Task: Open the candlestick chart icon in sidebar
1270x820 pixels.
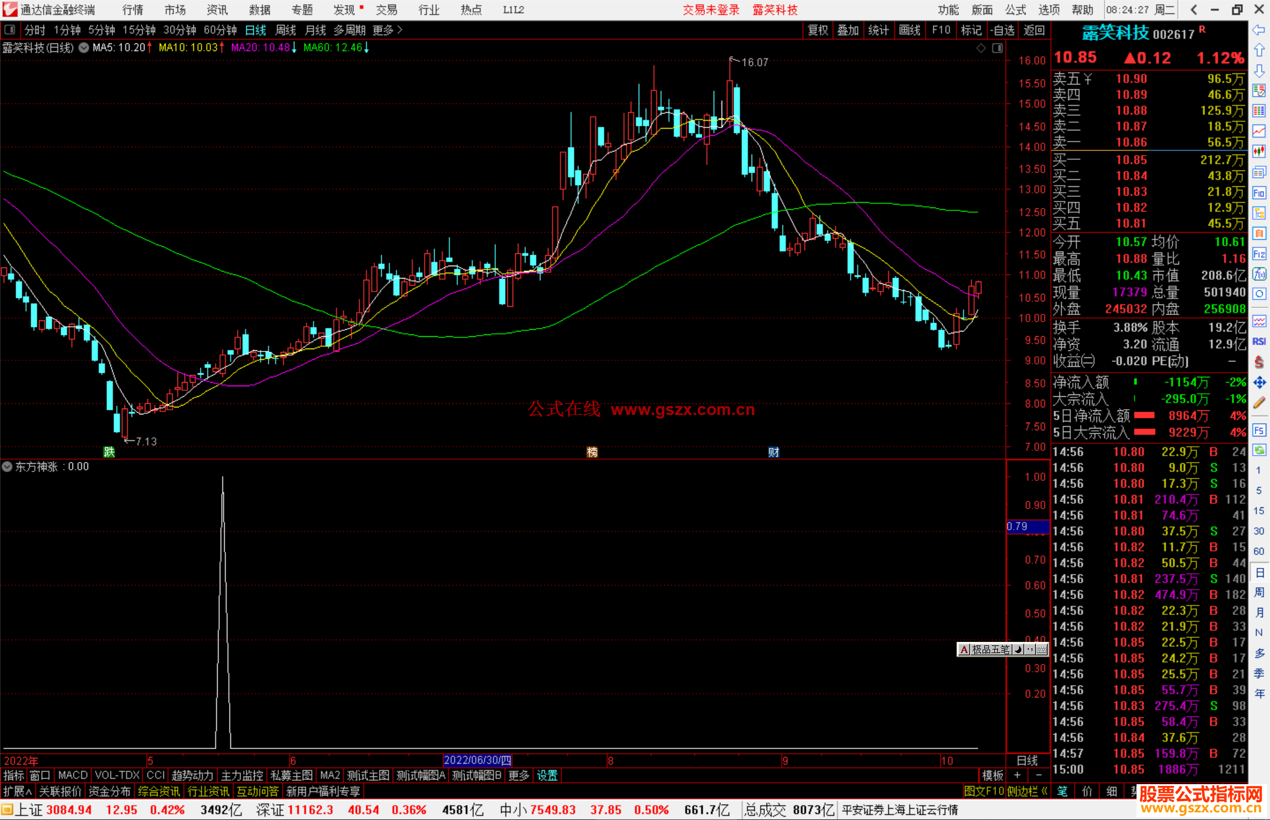Action: tap(1259, 152)
